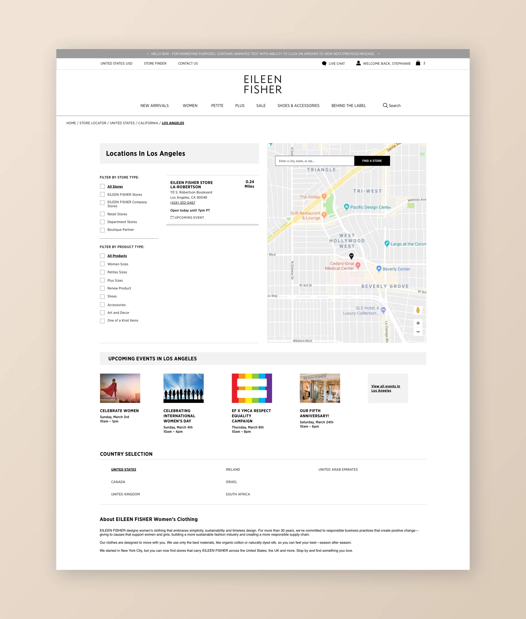Click Pacific Design Center map marker
526x619 pixels.
click(x=346, y=206)
